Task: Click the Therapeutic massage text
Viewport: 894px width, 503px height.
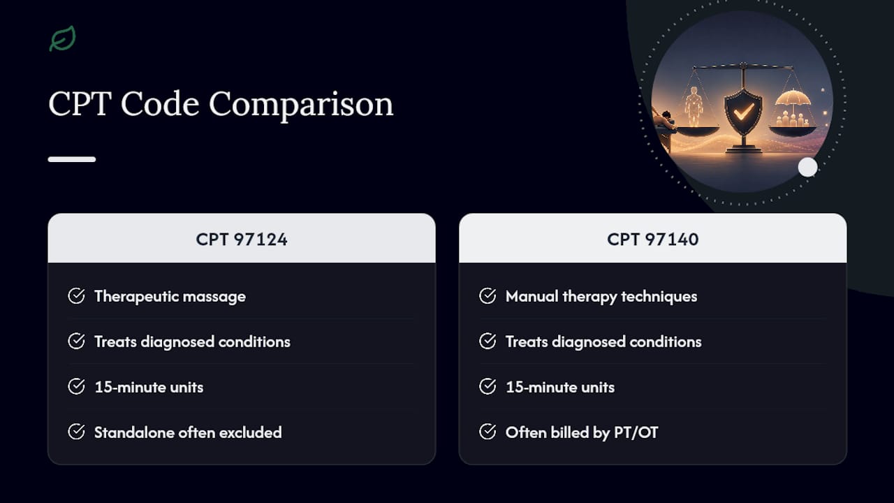Action: coord(170,296)
